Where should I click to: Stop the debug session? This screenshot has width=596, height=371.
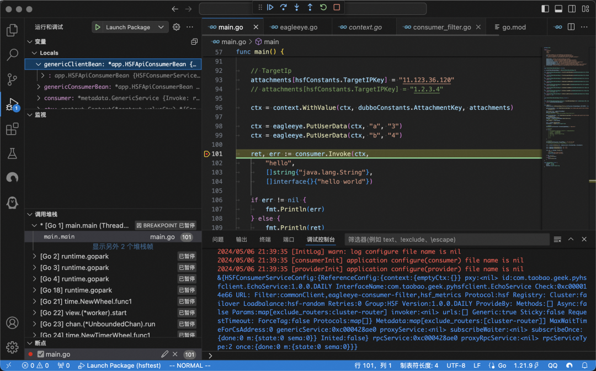[x=337, y=8]
